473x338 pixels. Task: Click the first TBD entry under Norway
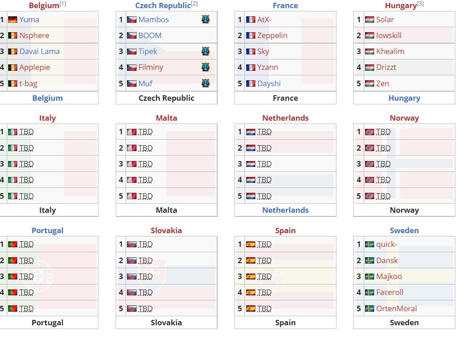point(383,132)
